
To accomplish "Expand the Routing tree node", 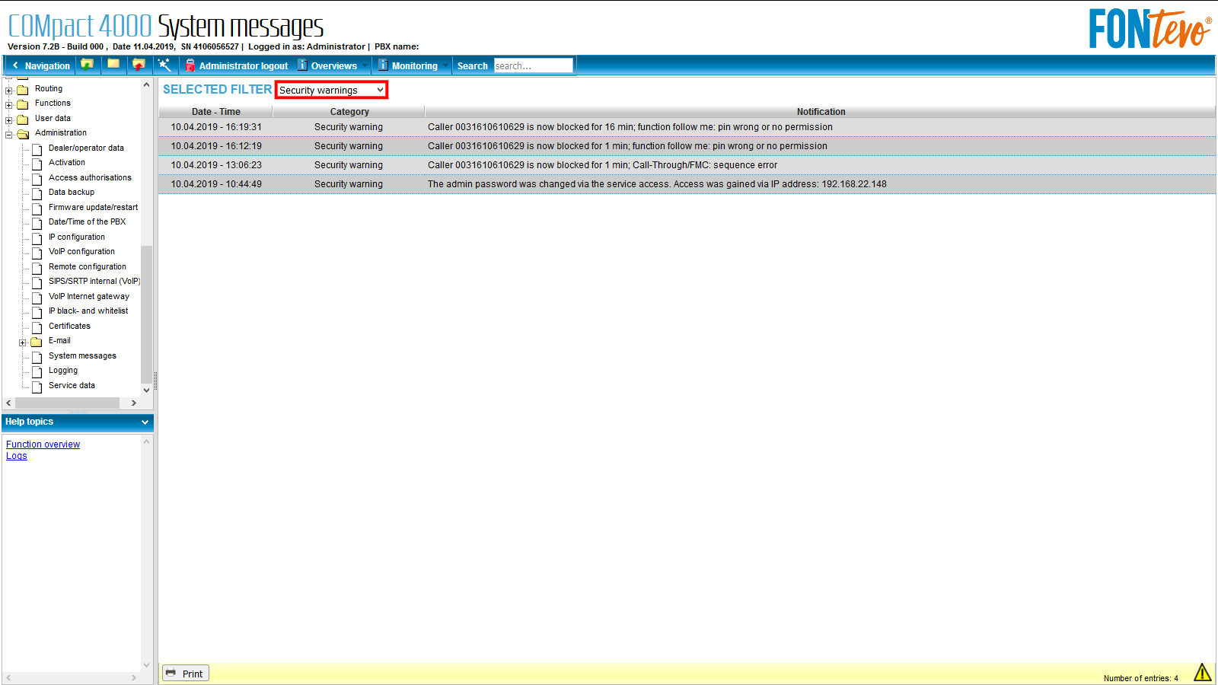I will tap(9, 90).
